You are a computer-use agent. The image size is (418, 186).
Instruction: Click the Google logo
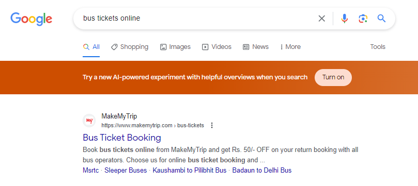point(31,19)
